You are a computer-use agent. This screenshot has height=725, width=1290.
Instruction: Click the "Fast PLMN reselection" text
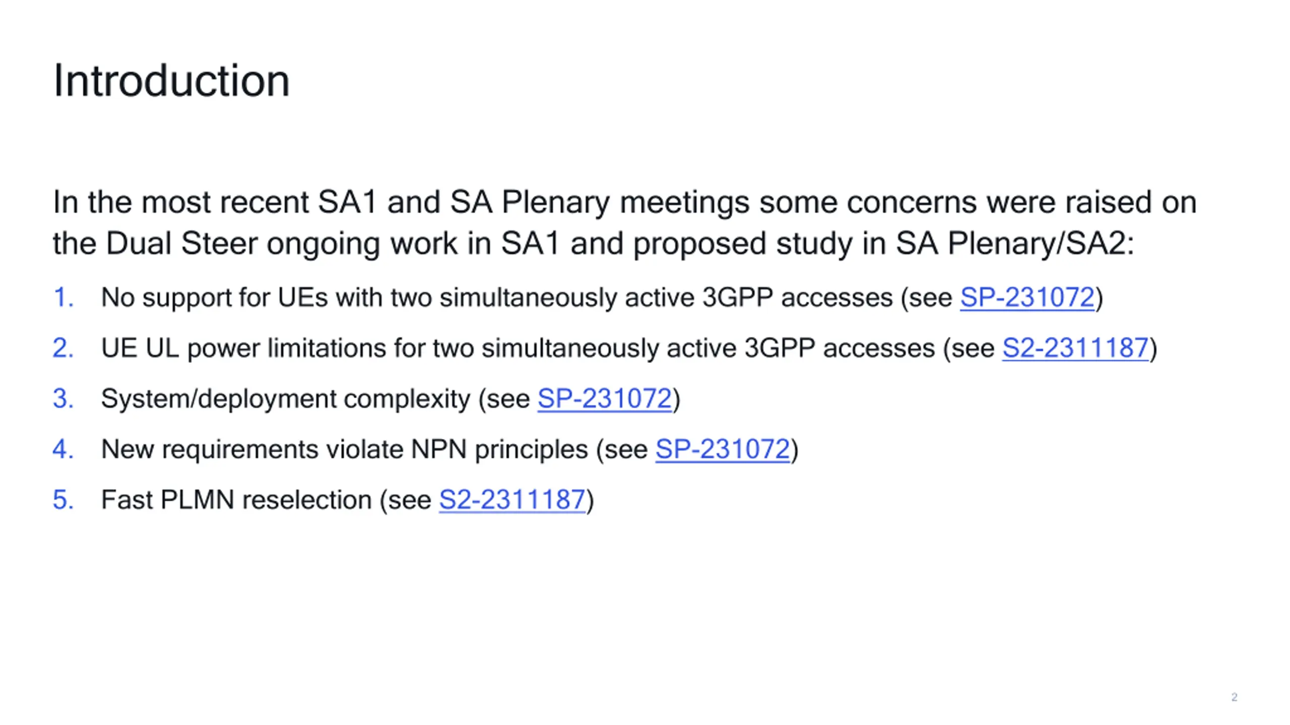click(x=236, y=500)
